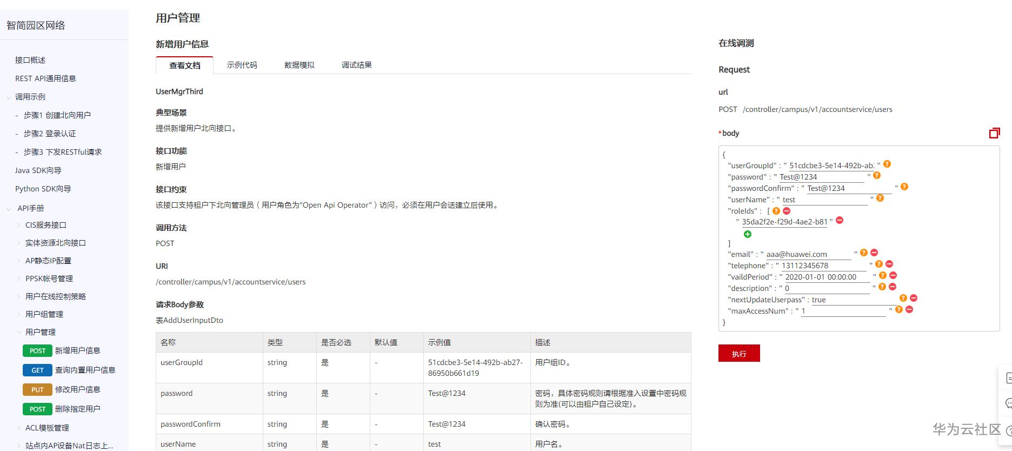This screenshot has width=1012, height=451.
Task: Remove the telephone field
Action: (x=889, y=264)
